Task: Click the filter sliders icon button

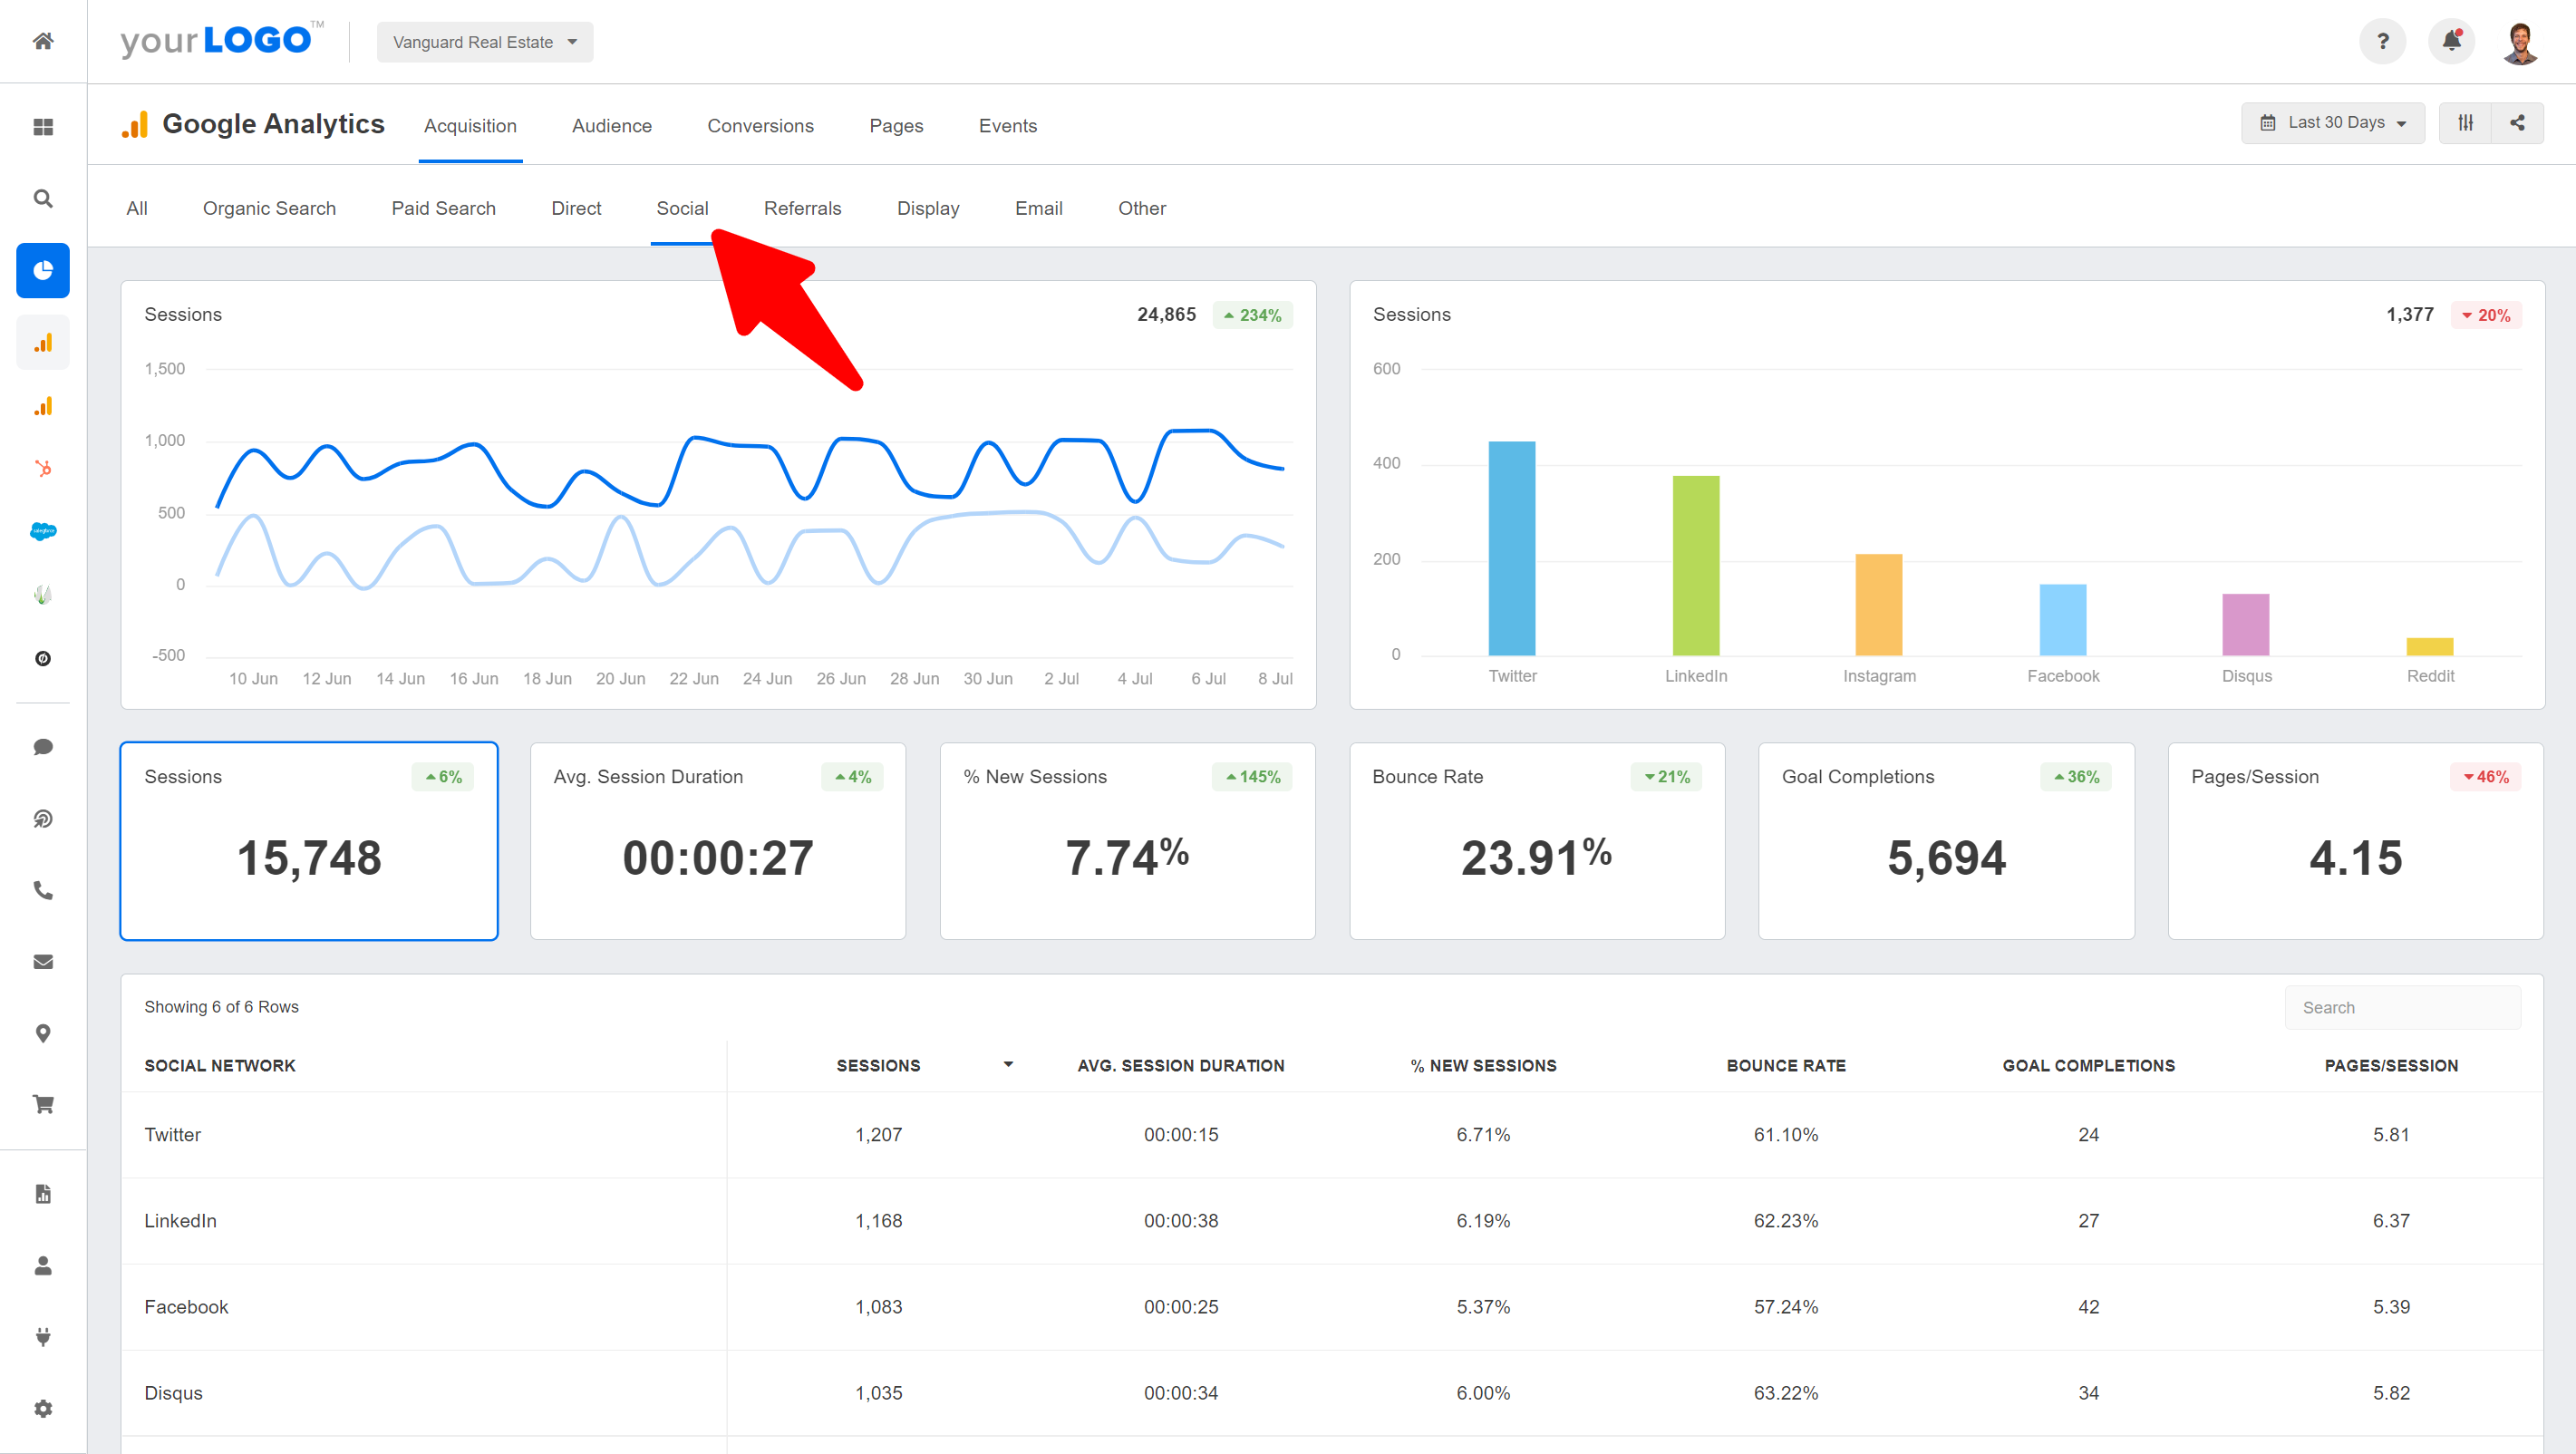Action: [x=2465, y=123]
